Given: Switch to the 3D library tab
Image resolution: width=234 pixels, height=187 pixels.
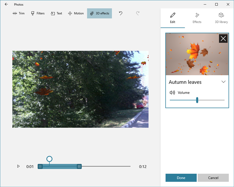Looking at the screenshot, I should tap(221, 18).
